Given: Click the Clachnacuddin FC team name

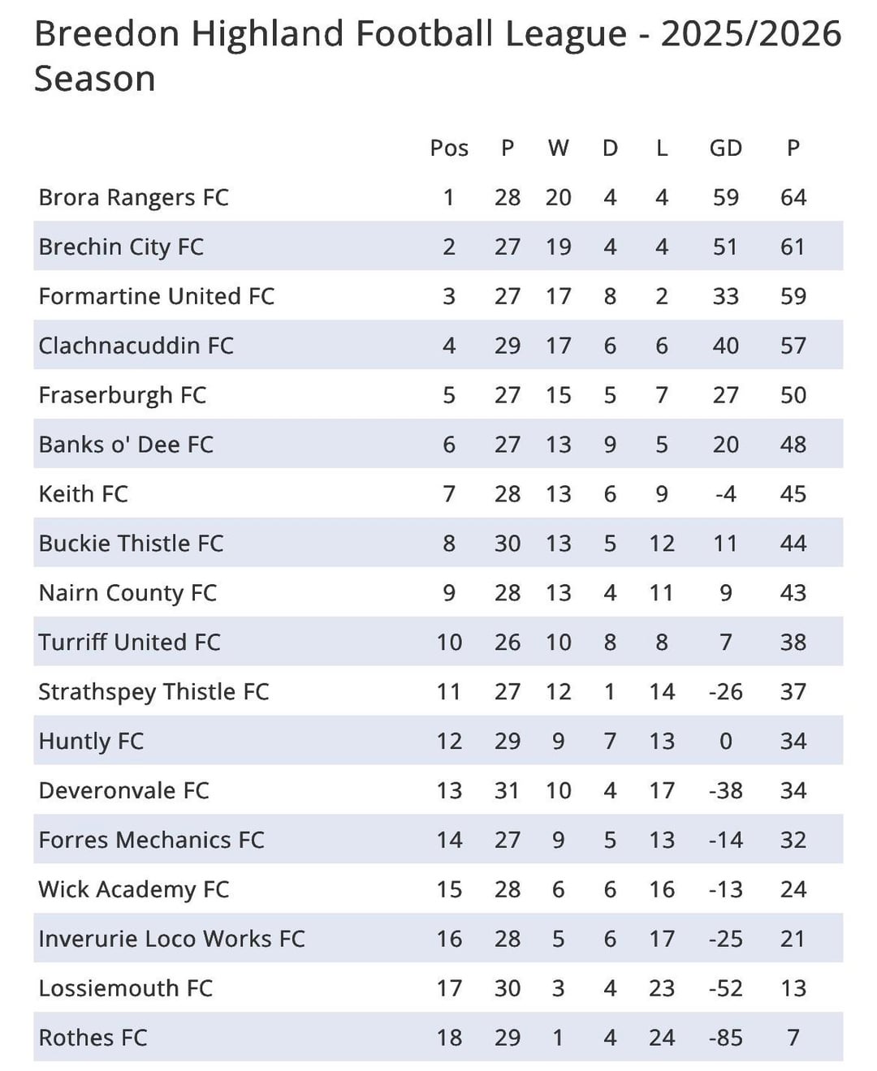Looking at the screenshot, I should click(x=136, y=346).
